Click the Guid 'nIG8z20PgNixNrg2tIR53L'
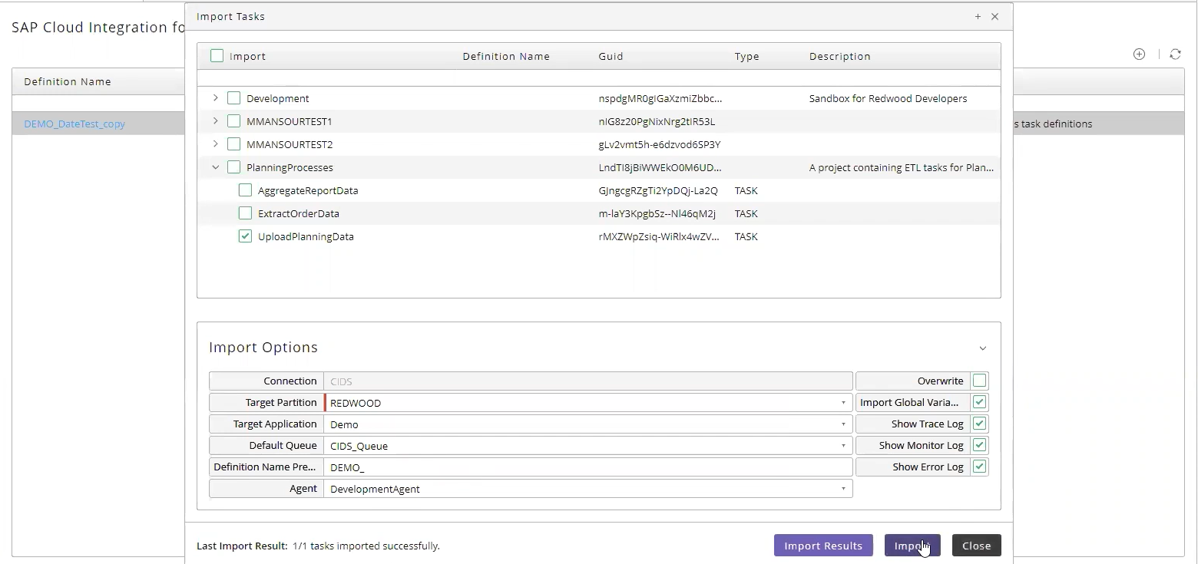The height and width of the screenshot is (564, 1198). point(657,121)
